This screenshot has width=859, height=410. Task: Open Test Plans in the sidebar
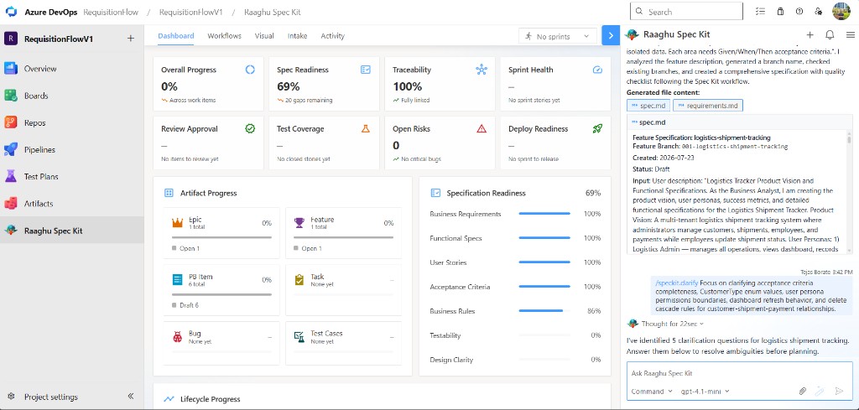(72, 177)
